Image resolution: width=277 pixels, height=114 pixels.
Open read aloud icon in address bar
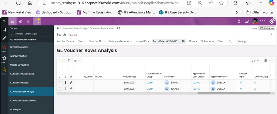(211, 3)
